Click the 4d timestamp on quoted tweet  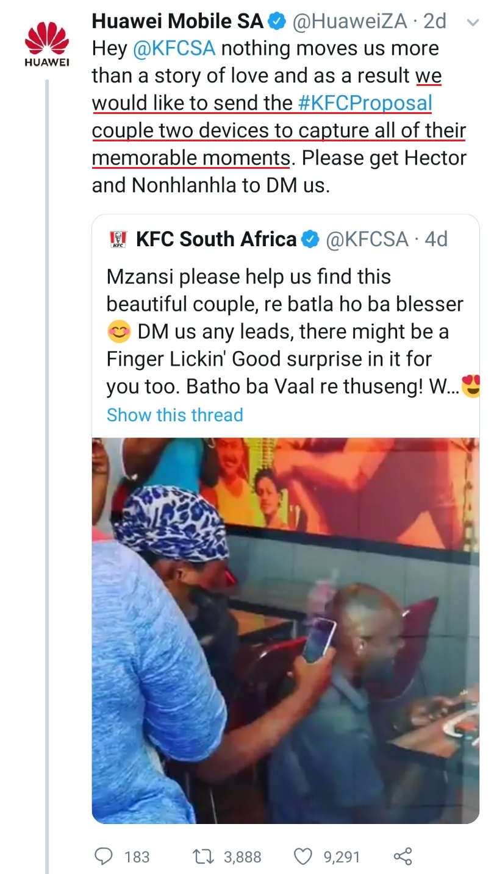[436, 239]
